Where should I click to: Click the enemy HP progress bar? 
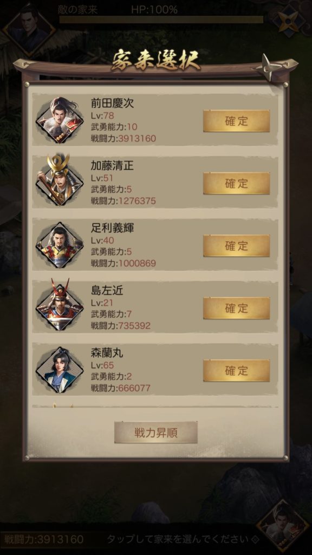(161, 20)
